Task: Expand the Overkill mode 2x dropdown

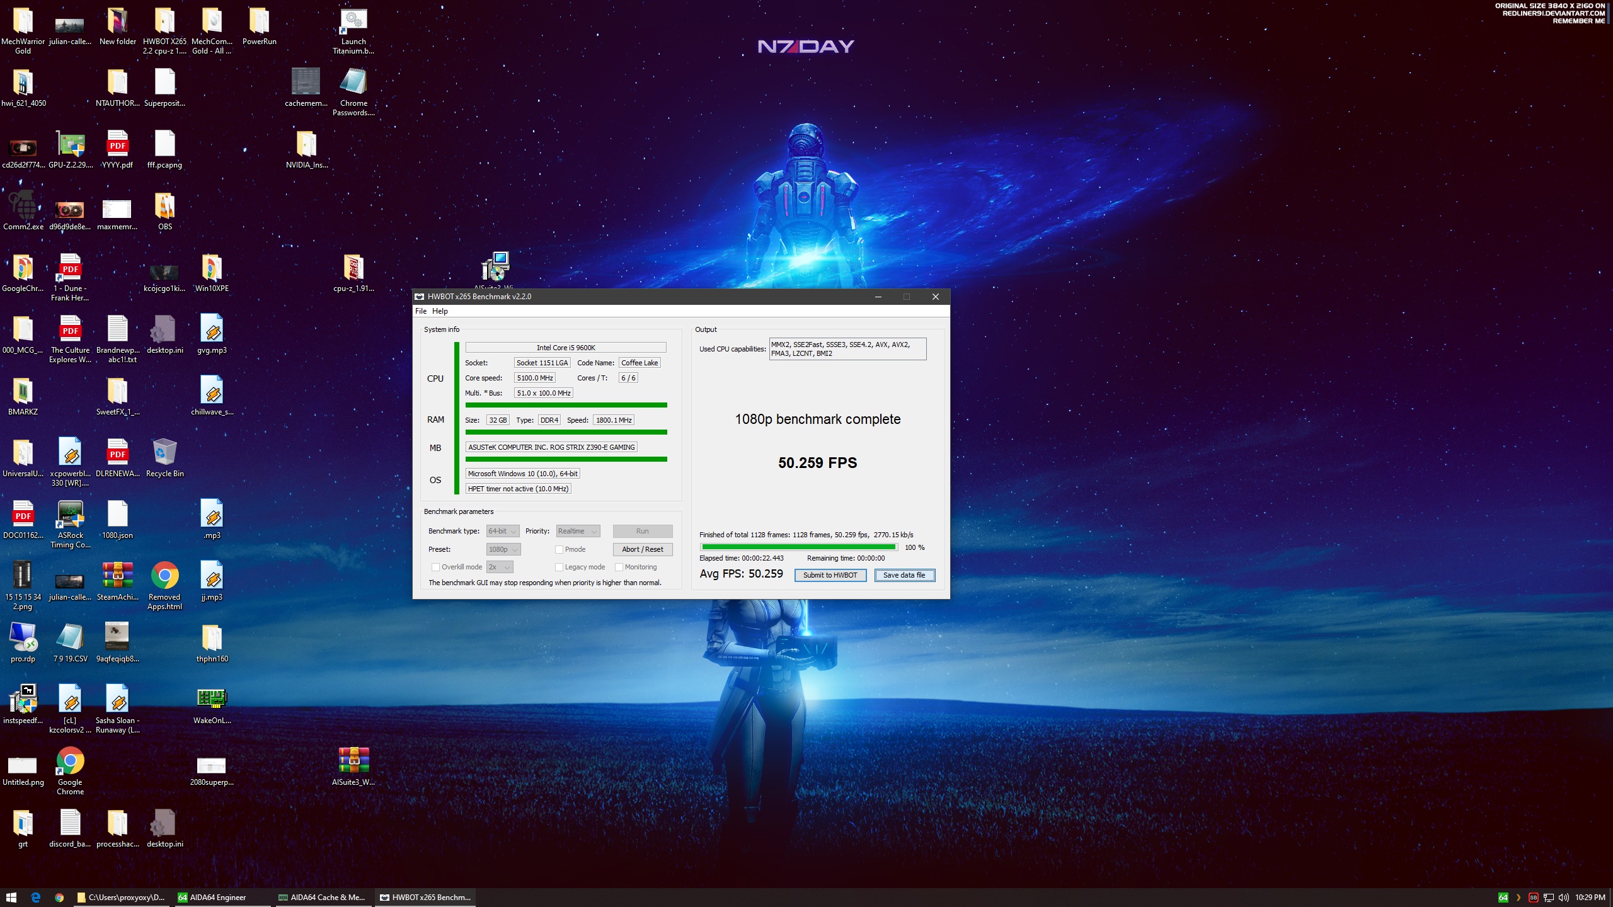Action: [x=500, y=567]
